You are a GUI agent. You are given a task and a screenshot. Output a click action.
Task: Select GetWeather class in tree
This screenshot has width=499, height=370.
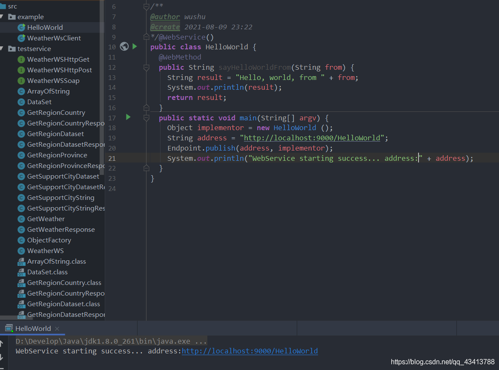tap(46, 219)
